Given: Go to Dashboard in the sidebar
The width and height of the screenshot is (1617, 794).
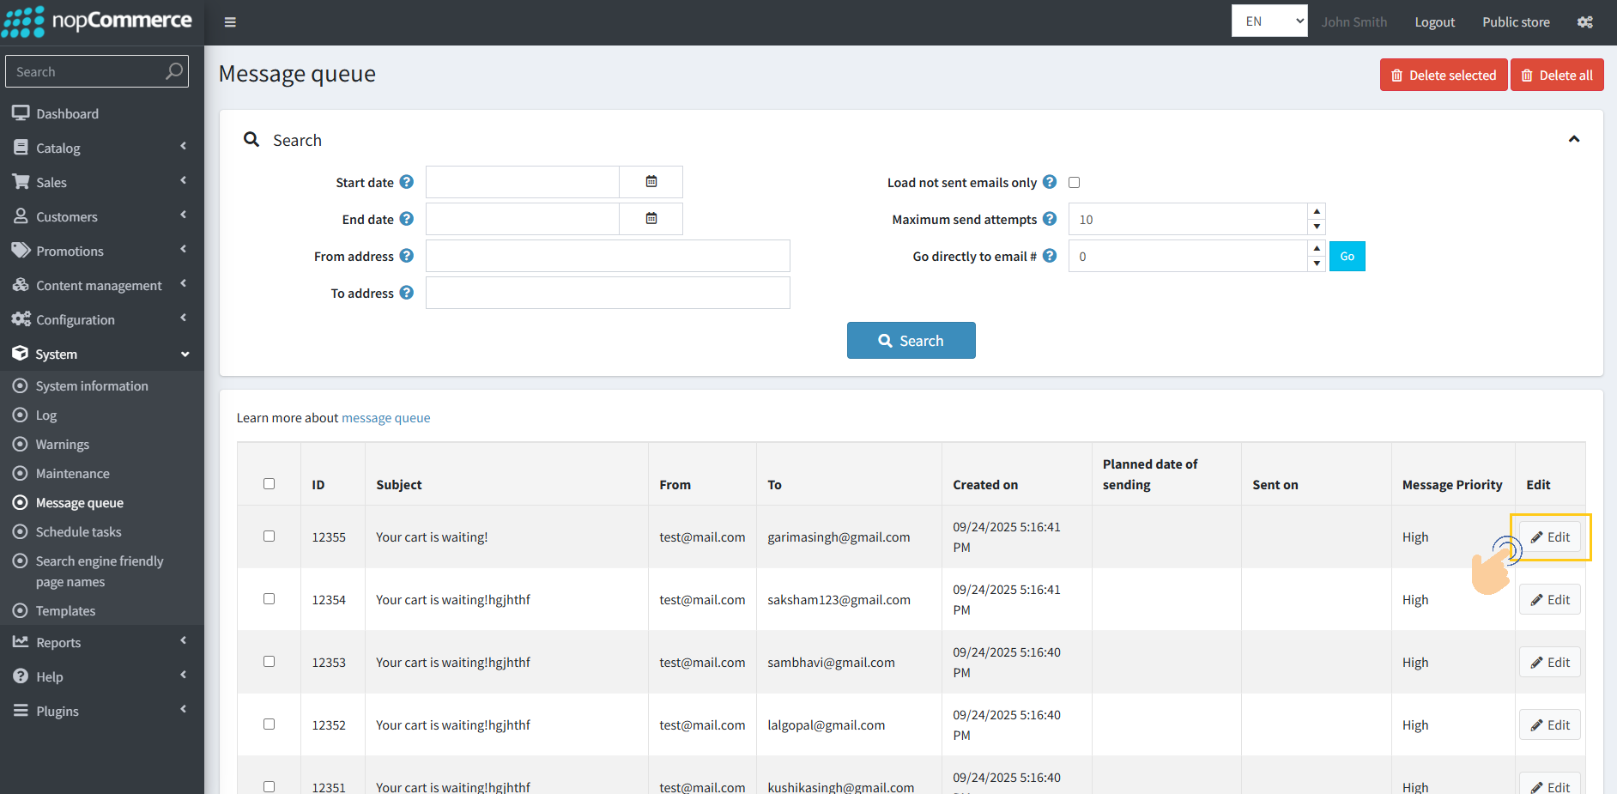Looking at the screenshot, I should coord(67,113).
